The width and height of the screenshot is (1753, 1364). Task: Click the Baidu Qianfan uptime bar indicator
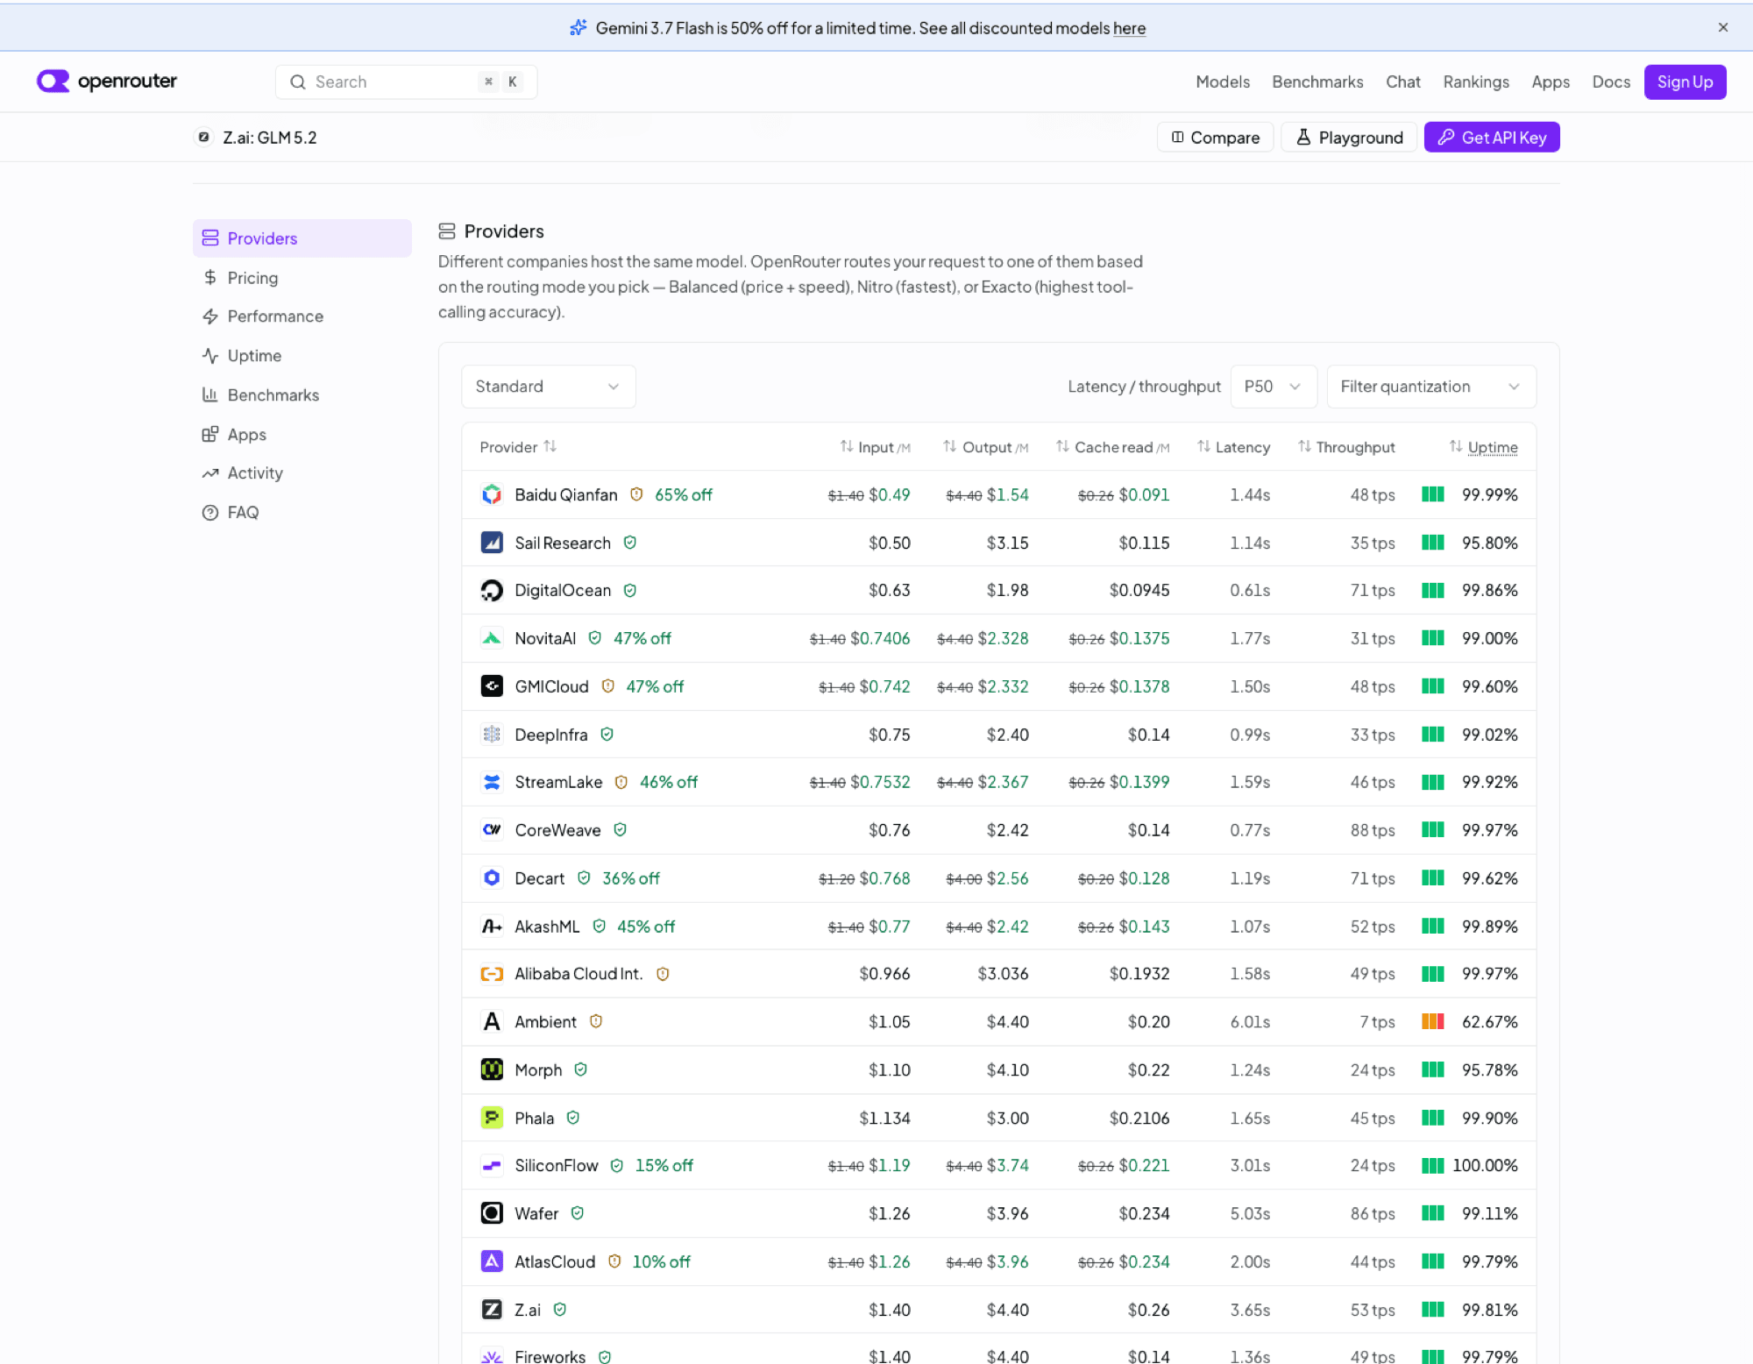point(1433,494)
